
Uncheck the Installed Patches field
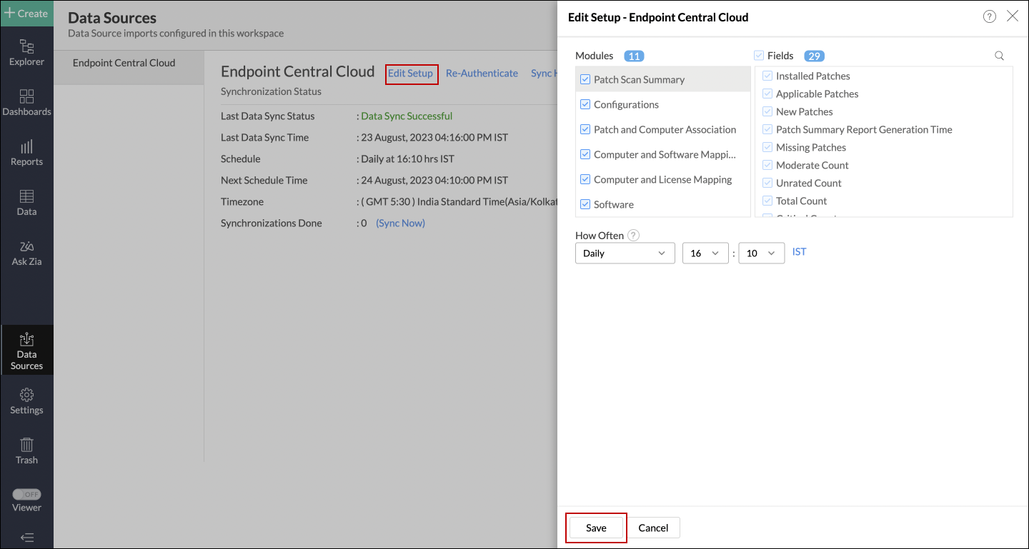[767, 76]
